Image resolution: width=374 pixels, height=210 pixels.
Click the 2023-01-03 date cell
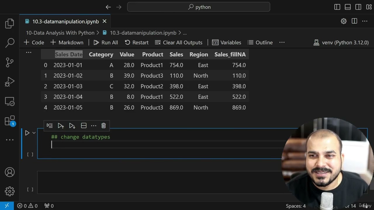click(68, 86)
